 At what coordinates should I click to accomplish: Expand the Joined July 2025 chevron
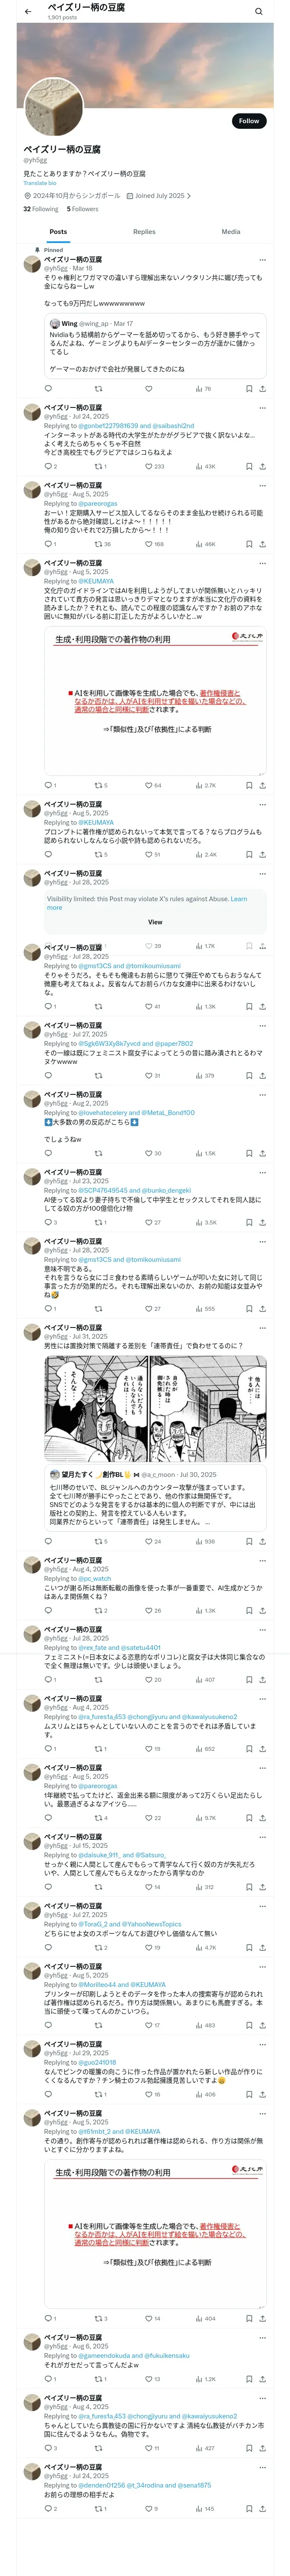pos(189,196)
